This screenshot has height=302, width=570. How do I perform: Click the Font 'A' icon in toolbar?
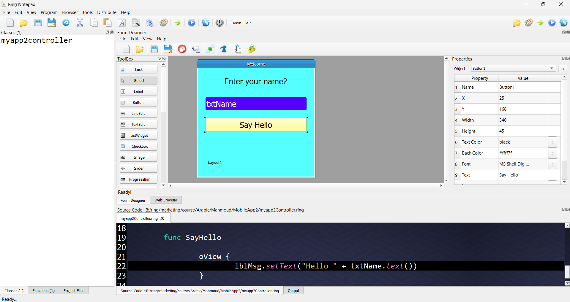[122, 23]
